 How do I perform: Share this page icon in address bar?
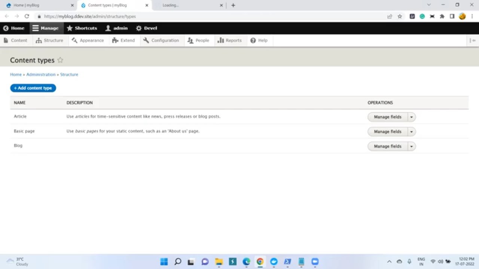coord(390,16)
